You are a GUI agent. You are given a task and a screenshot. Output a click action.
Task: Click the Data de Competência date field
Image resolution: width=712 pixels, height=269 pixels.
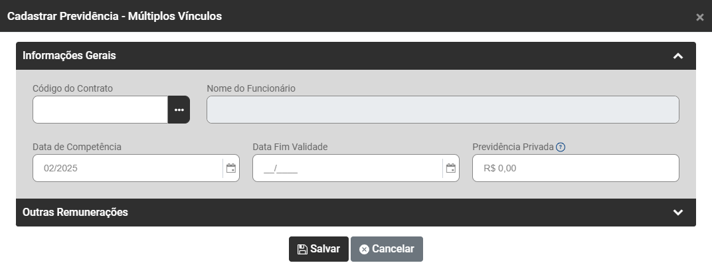tap(126, 168)
